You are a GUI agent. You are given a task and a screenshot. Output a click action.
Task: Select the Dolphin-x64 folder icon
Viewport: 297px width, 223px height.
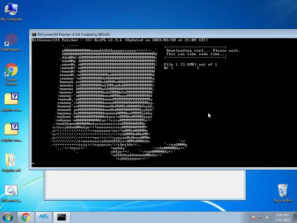[x=11, y=163]
